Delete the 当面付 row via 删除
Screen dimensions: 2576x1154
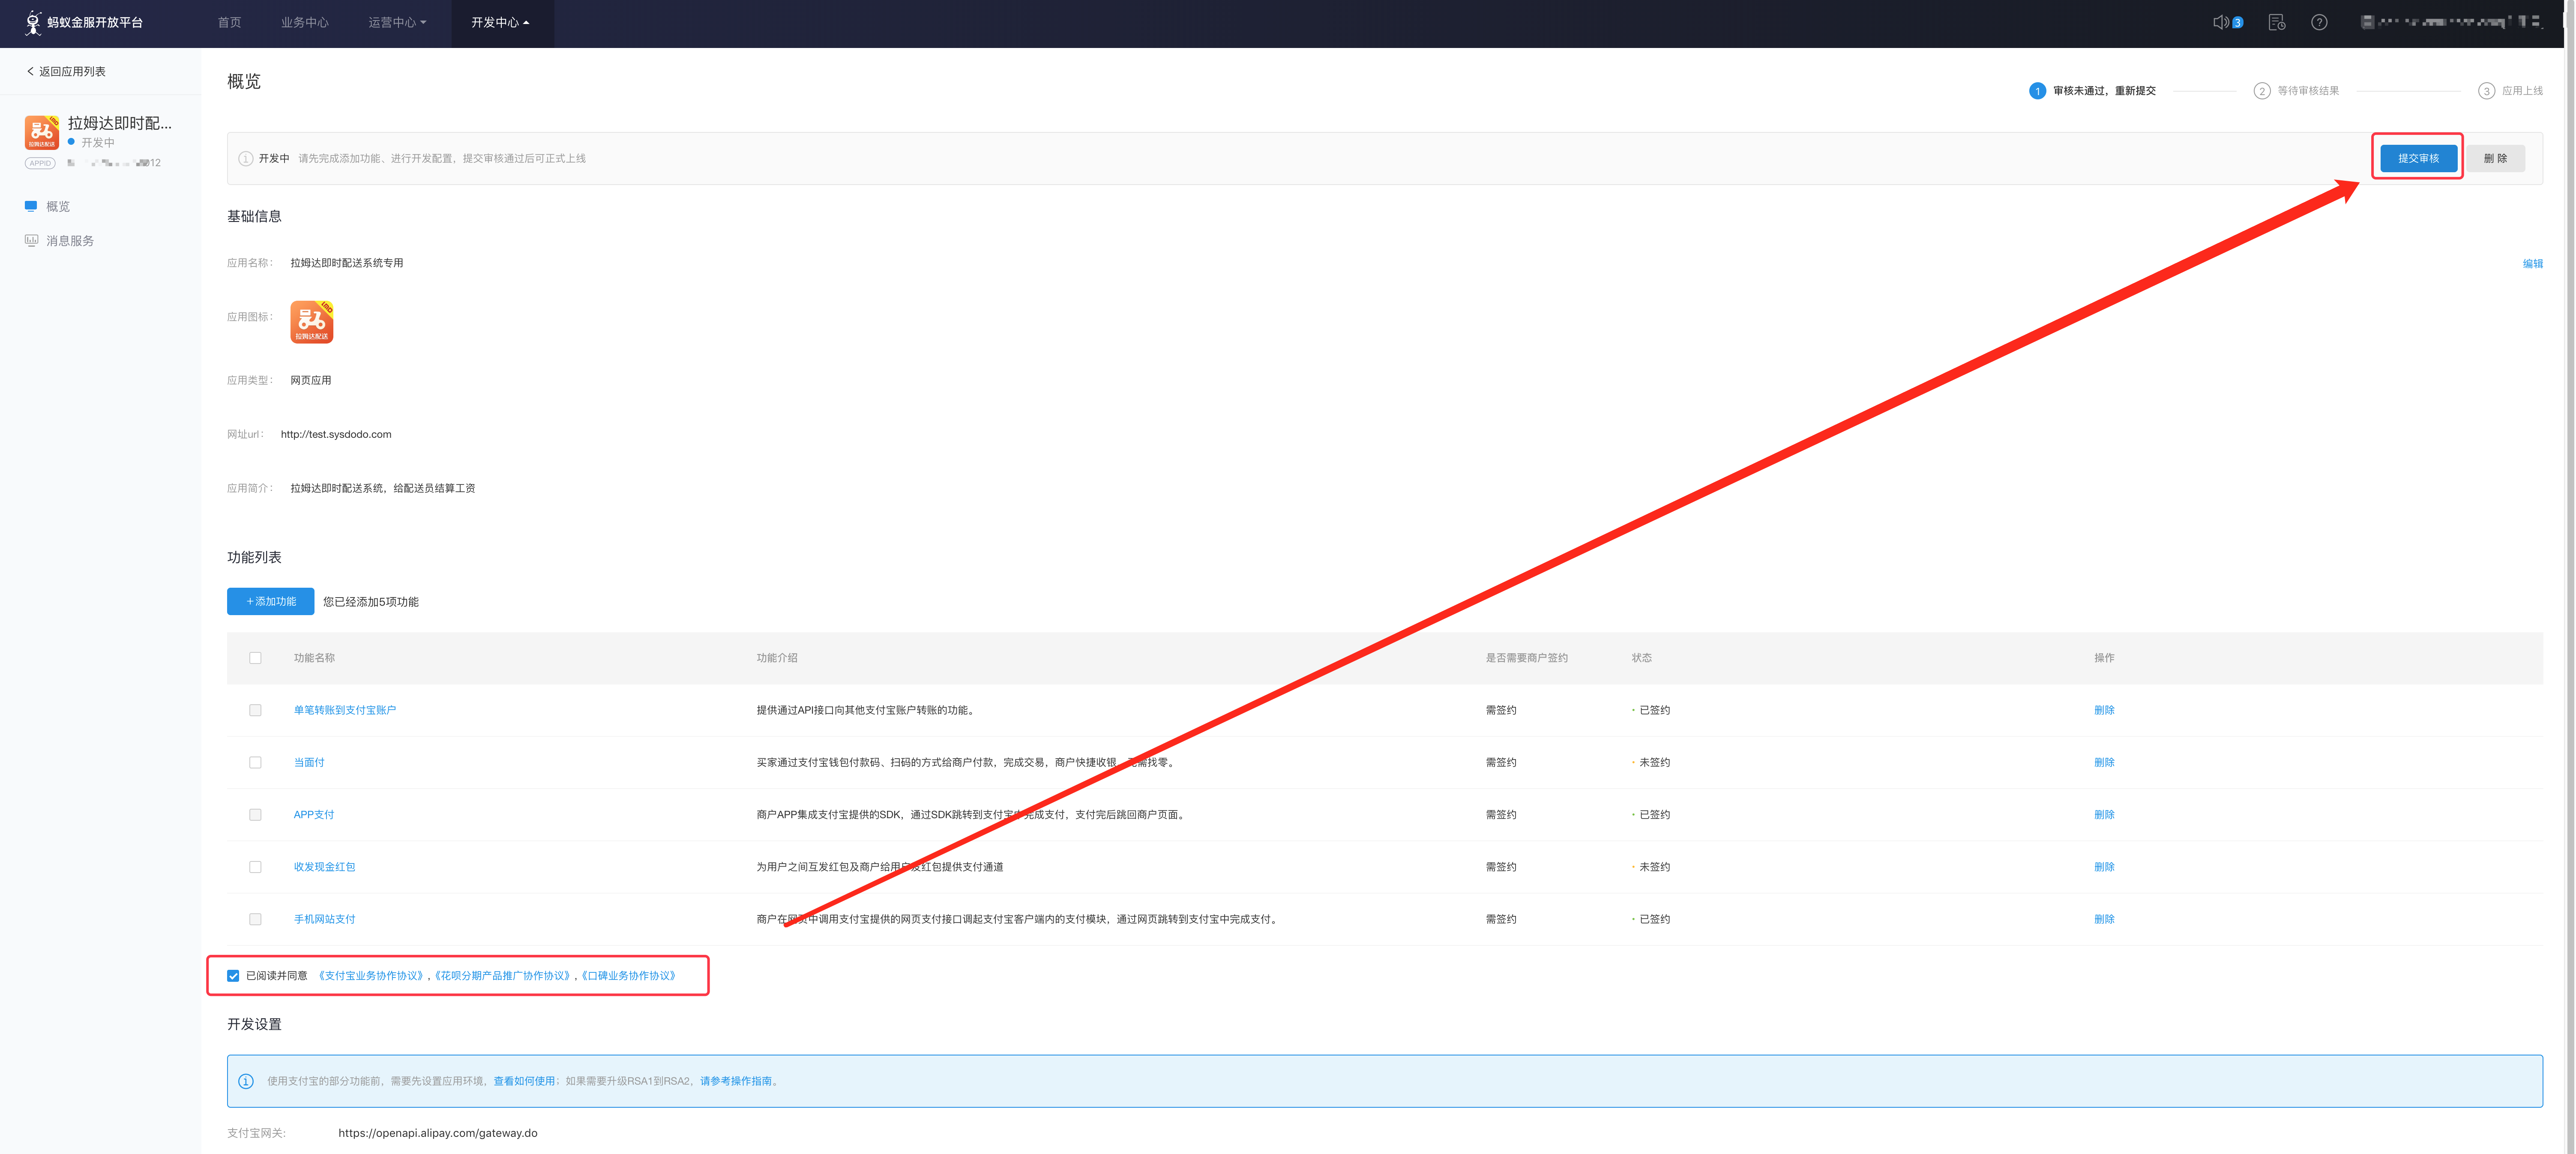point(2104,762)
